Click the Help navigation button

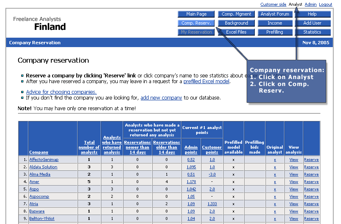[x=312, y=14]
